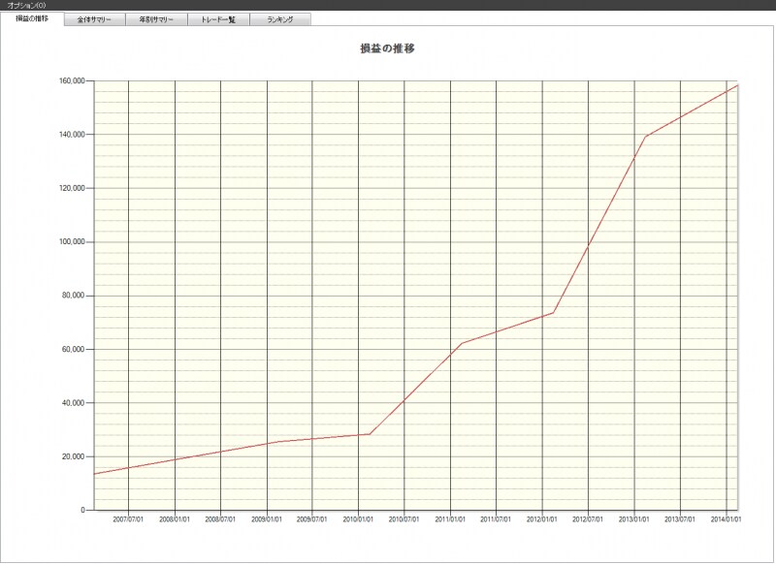Pick the 2012/01/01 x-axis date label
Viewport: 776px width, 564px height.
coord(541,519)
